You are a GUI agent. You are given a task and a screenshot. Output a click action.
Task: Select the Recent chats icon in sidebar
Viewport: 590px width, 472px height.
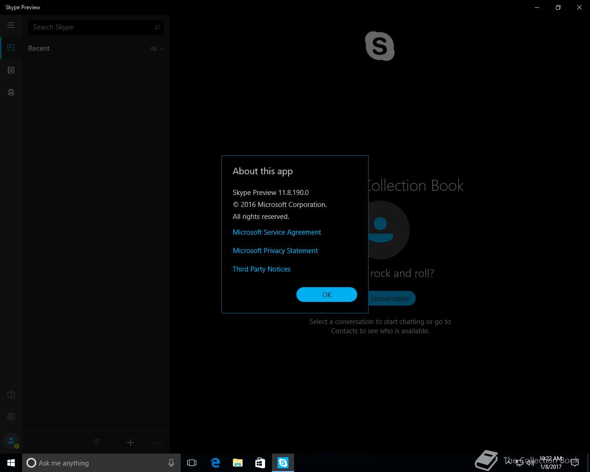click(x=11, y=48)
